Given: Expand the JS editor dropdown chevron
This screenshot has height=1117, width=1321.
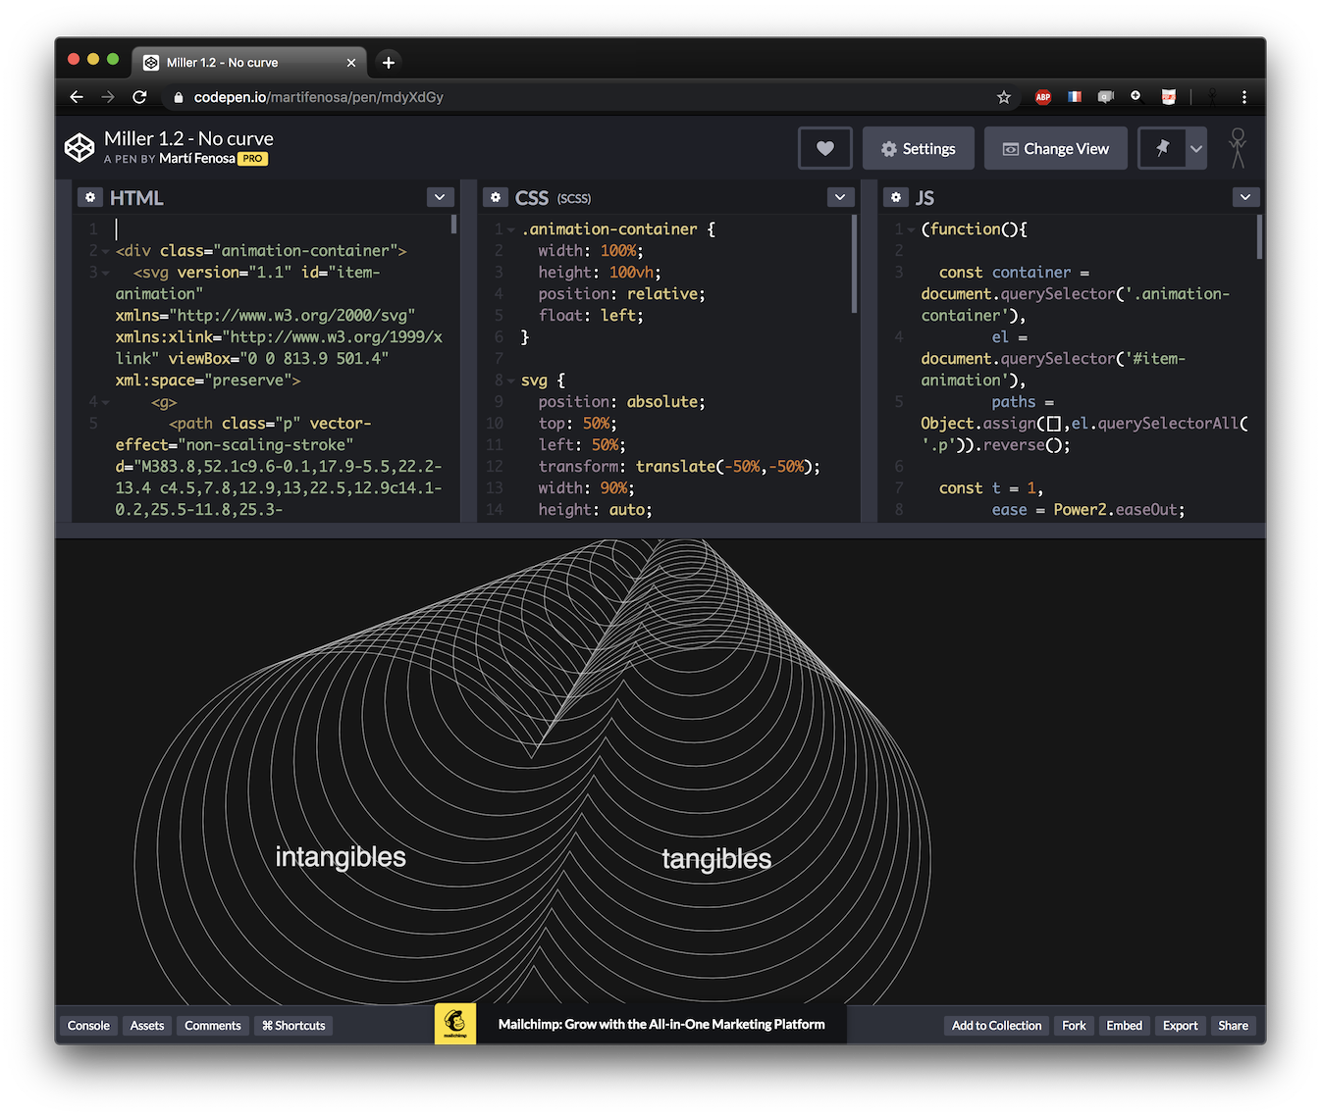Looking at the screenshot, I should pos(1245,197).
